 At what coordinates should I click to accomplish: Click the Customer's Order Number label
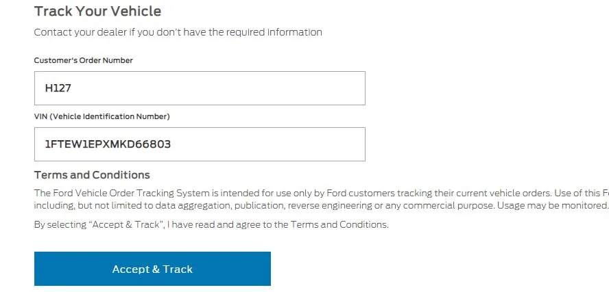click(x=83, y=60)
